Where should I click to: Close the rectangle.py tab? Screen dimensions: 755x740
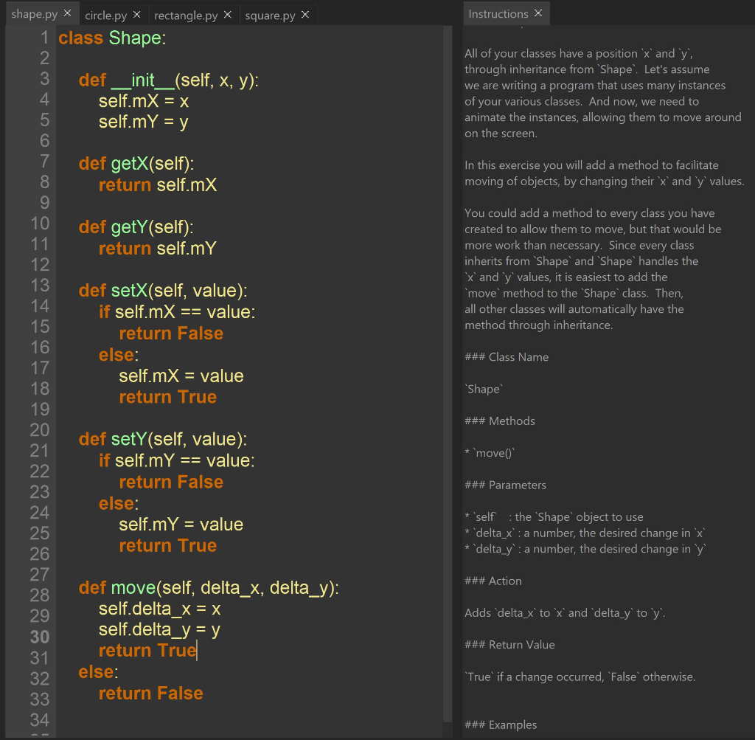click(226, 13)
